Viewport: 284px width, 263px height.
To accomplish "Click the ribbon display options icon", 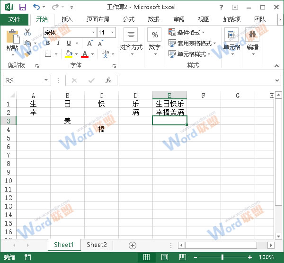I will (235, 7).
